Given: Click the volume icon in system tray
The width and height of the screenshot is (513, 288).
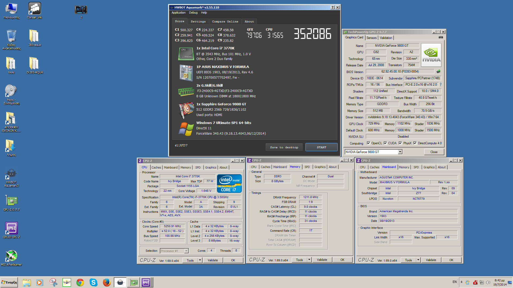Looking at the screenshot, I should pyautogui.click(x=488, y=282).
